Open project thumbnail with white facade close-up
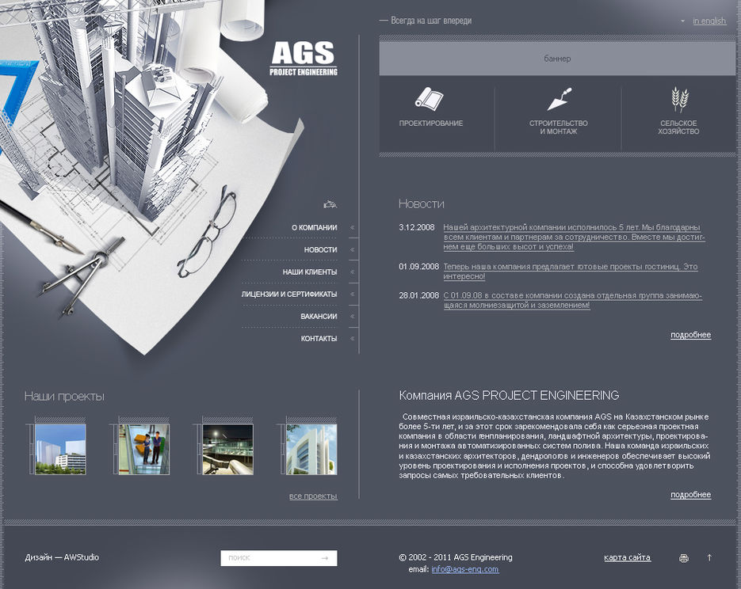 click(x=311, y=450)
